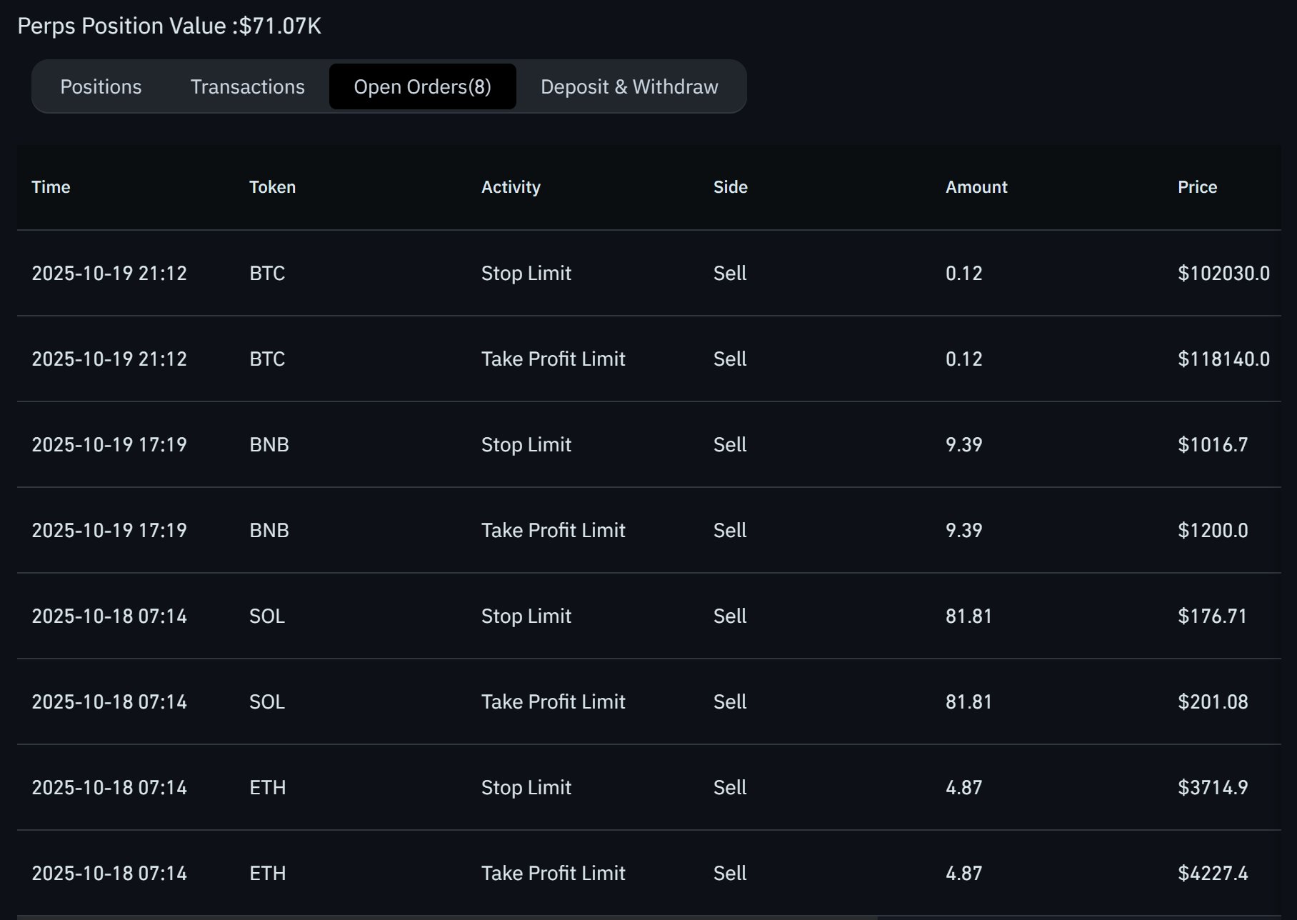Click the ETH take profit price $4227.4
The width and height of the screenshot is (1297, 920).
pos(1213,874)
